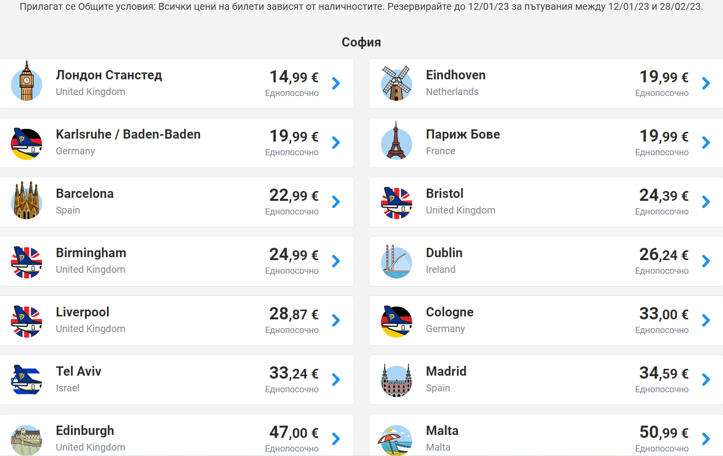Click the Sagrada Familia icon for Barcelona
This screenshot has height=456, width=723.
26,201
